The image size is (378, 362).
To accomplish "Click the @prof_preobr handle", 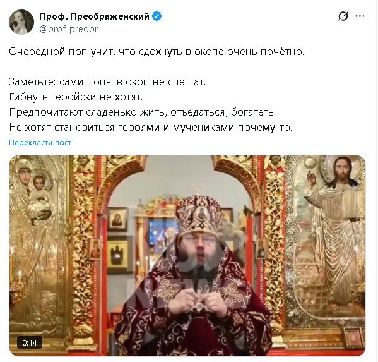I will (68, 29).
